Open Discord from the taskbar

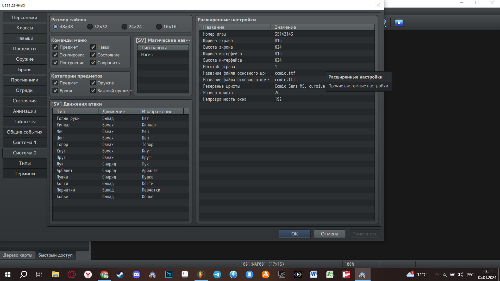[136, 274]
